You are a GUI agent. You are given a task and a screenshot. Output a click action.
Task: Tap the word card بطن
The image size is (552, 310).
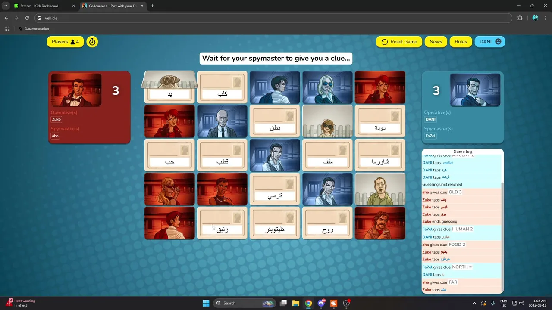275,121
